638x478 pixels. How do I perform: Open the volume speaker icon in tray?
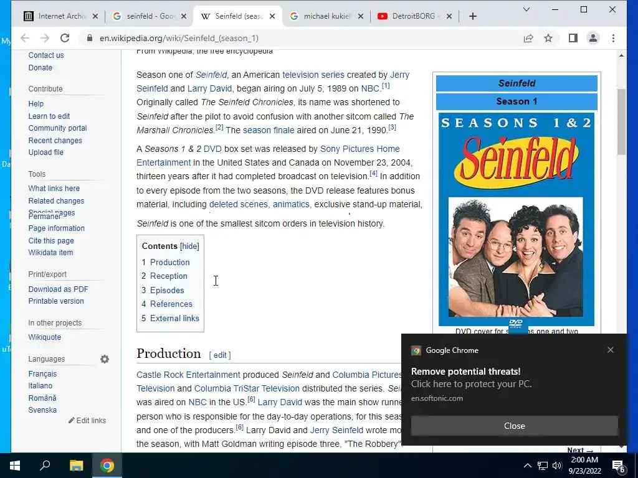pos(557,466)
